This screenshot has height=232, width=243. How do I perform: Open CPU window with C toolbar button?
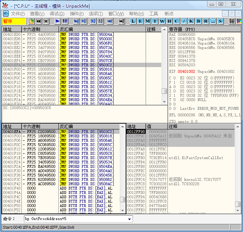[177, 21]
